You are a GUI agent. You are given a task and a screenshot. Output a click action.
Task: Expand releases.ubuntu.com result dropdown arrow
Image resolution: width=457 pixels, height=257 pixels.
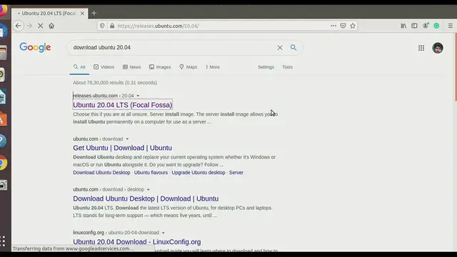point(138,96)
